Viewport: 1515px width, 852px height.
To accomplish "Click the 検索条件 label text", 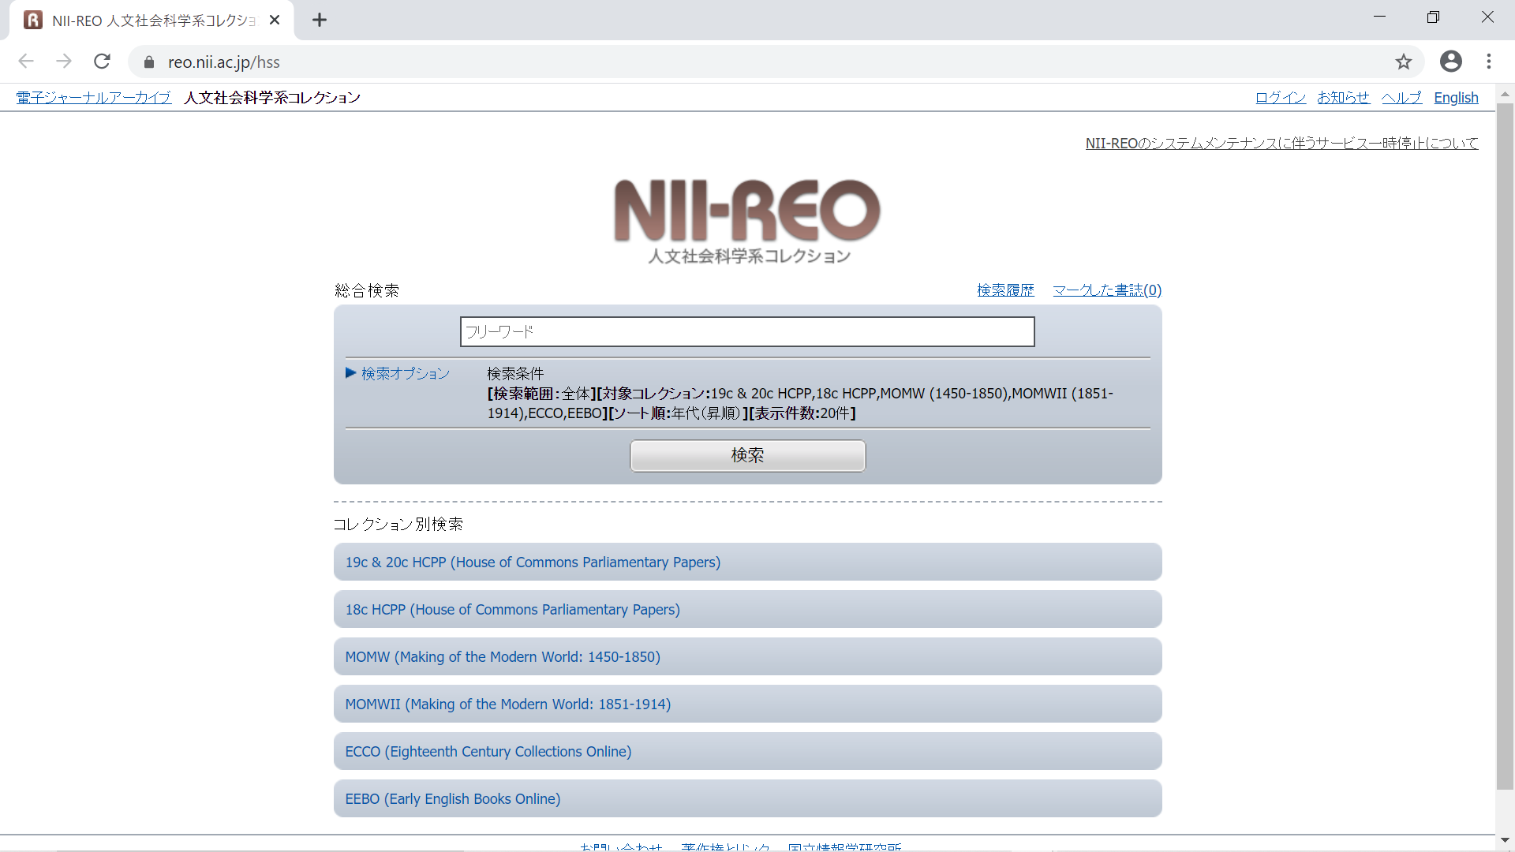I will point(515,374).
